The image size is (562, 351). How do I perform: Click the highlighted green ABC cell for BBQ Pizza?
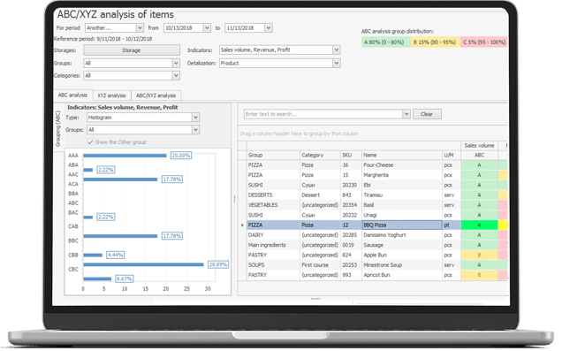coord(479,225)
